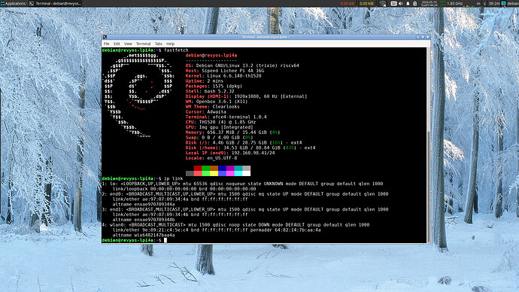Screen dimensions: 519x292
Task: Click the 'debian' username label in the panel
Action: point(513,4)
